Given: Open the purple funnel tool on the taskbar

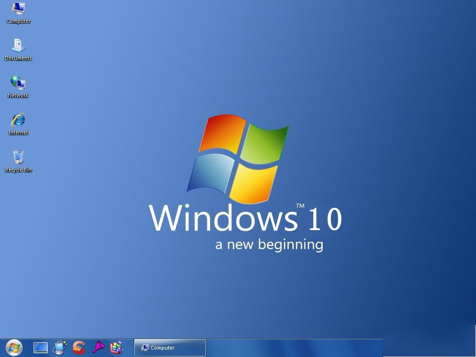Looking at the screenshot, I should (98, 347).
